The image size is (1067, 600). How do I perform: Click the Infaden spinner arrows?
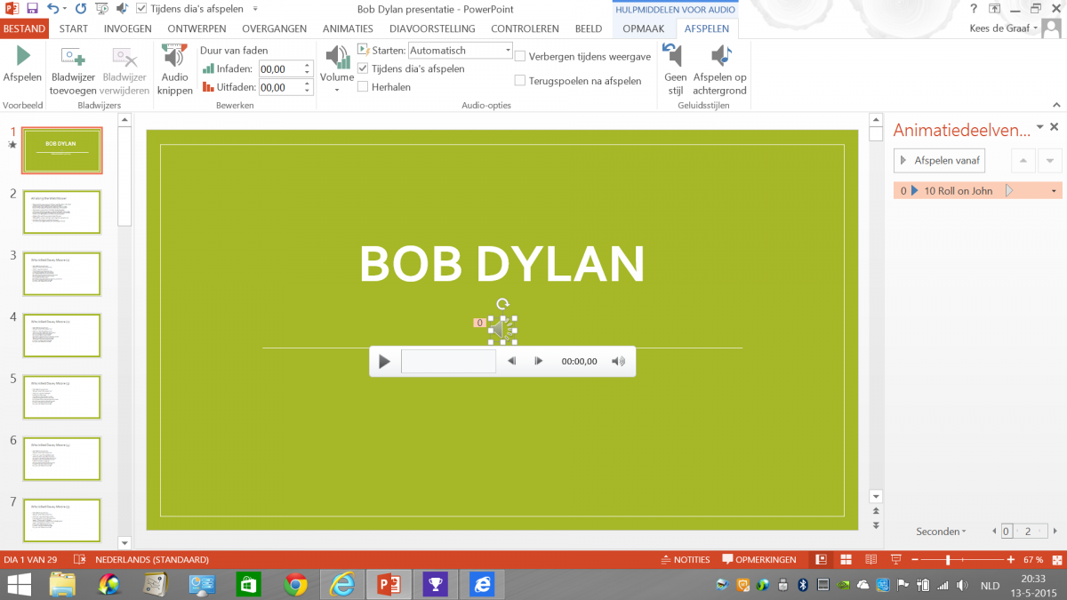pyautogui.click(x=308, y=68)
